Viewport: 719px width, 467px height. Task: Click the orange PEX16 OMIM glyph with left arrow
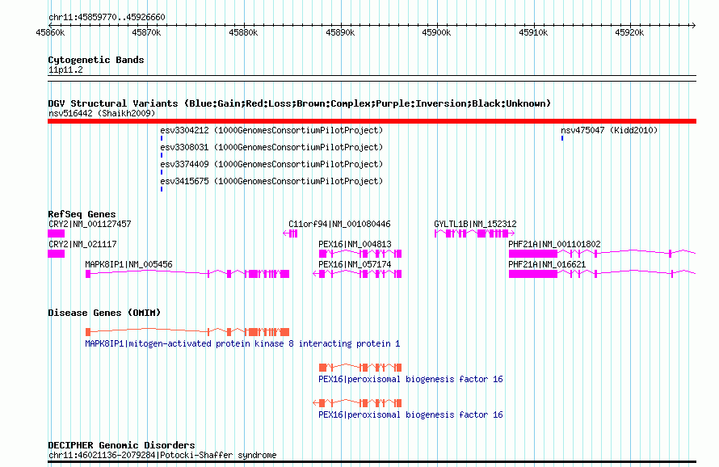point(357,403)
